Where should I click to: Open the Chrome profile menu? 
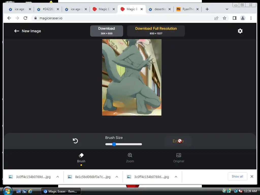(243, 18)
